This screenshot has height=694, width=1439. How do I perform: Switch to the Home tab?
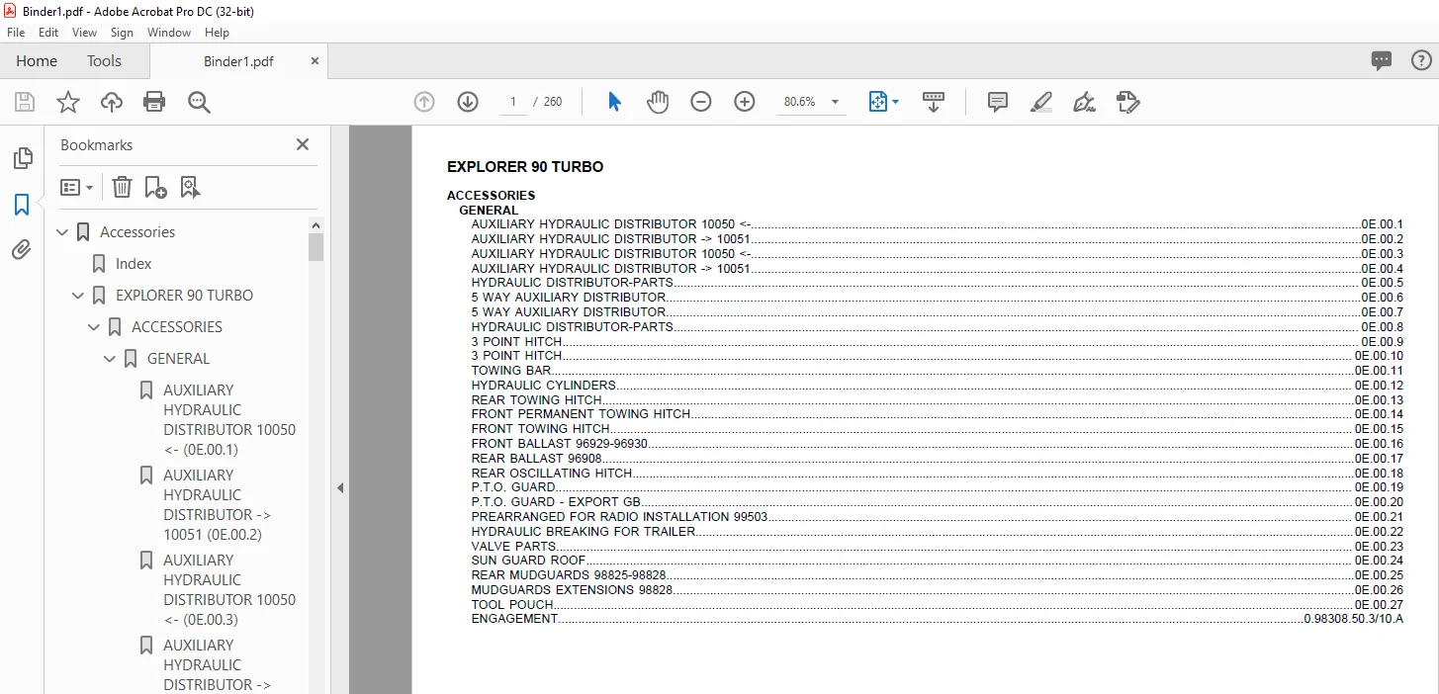point(37,60)
